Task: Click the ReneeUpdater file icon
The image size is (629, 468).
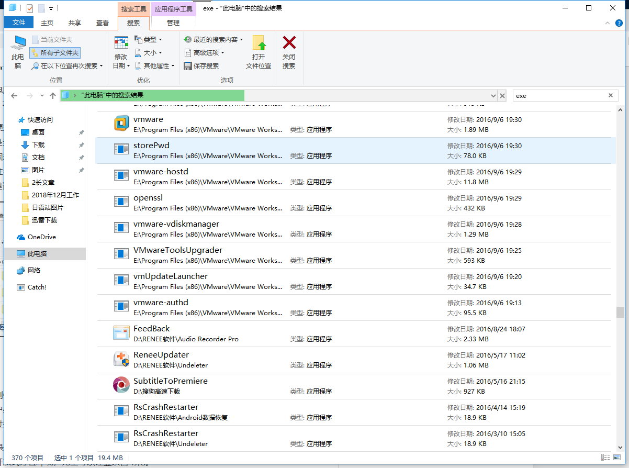Action: [x=121, y=359]
